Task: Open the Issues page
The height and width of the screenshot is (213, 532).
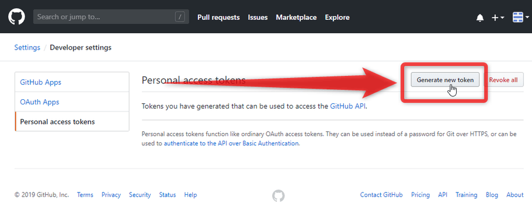Action: tap(258, 18)
